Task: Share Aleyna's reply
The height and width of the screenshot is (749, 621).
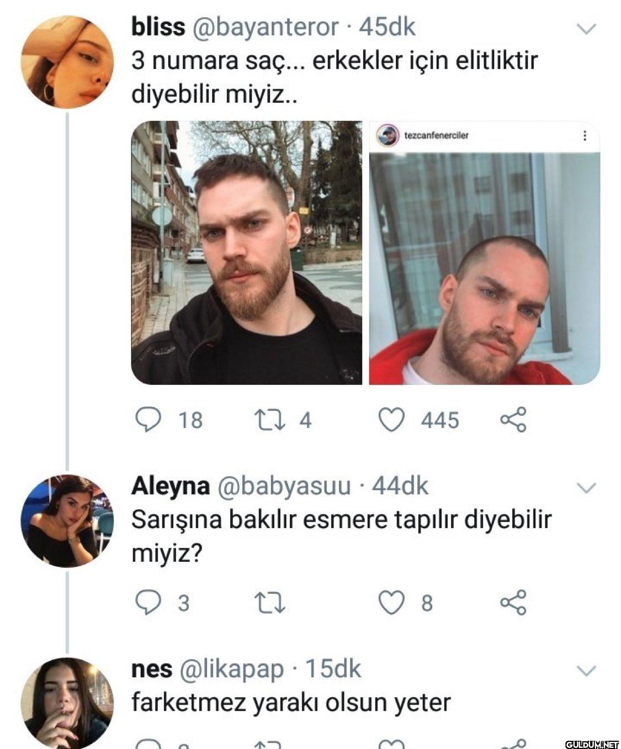Action: [513, 602]
